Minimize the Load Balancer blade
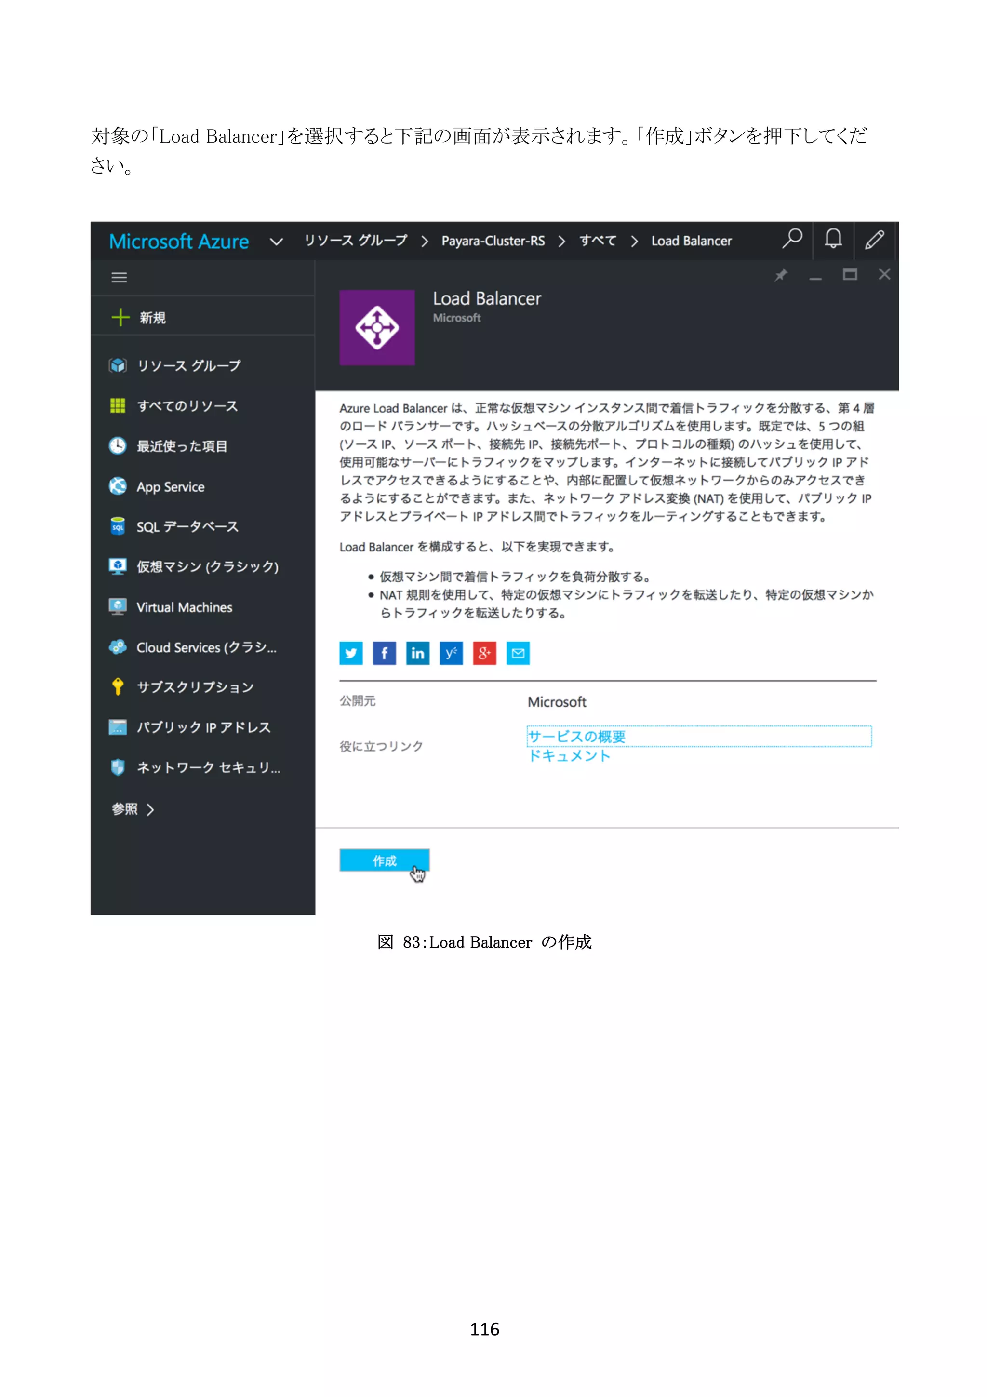Image resolution: width=987 pixels, height=1397 pixels. [x=815, y=278]
